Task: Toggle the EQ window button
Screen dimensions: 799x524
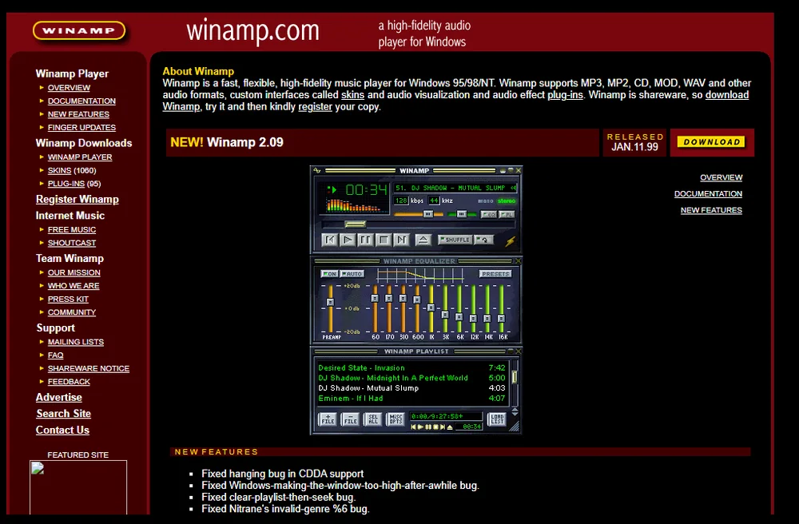Action: 489,214
